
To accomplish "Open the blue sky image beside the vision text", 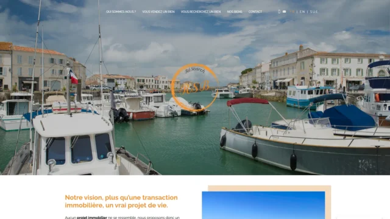I will (263, 205).
